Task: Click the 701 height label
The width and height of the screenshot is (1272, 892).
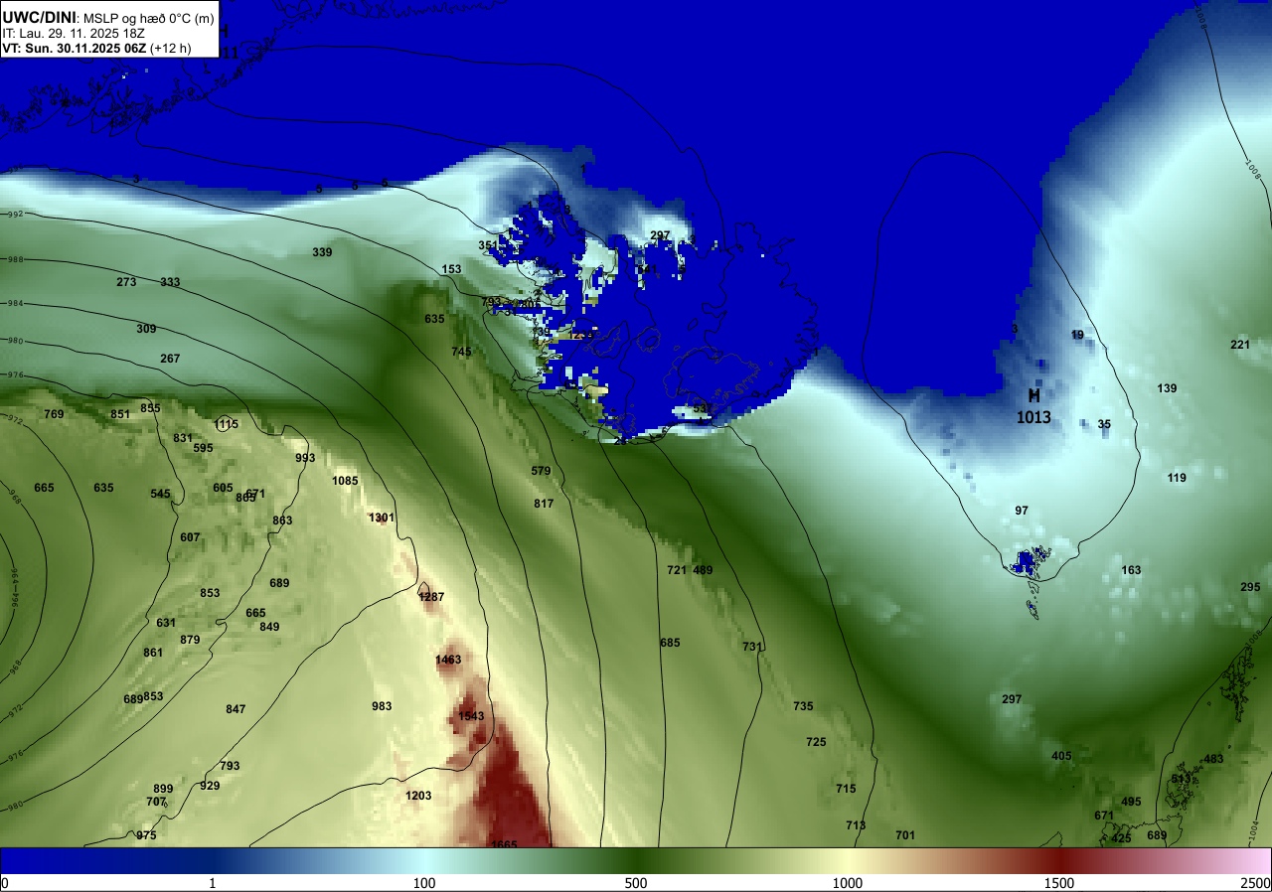Action: point(904,835)
